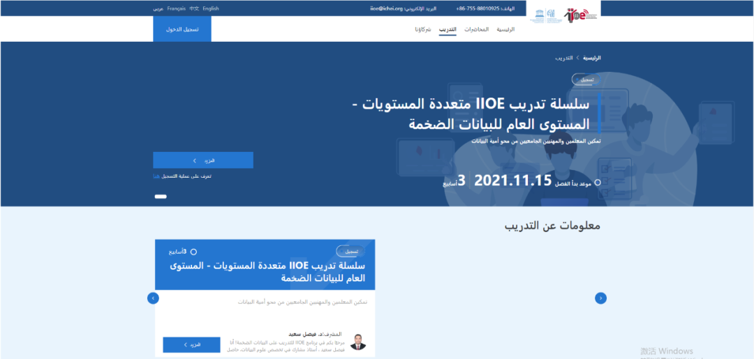The width and height of the screenshot is (754, 359).
Task: Click التدريب in the breadcrumb
Action: point(564,58)
